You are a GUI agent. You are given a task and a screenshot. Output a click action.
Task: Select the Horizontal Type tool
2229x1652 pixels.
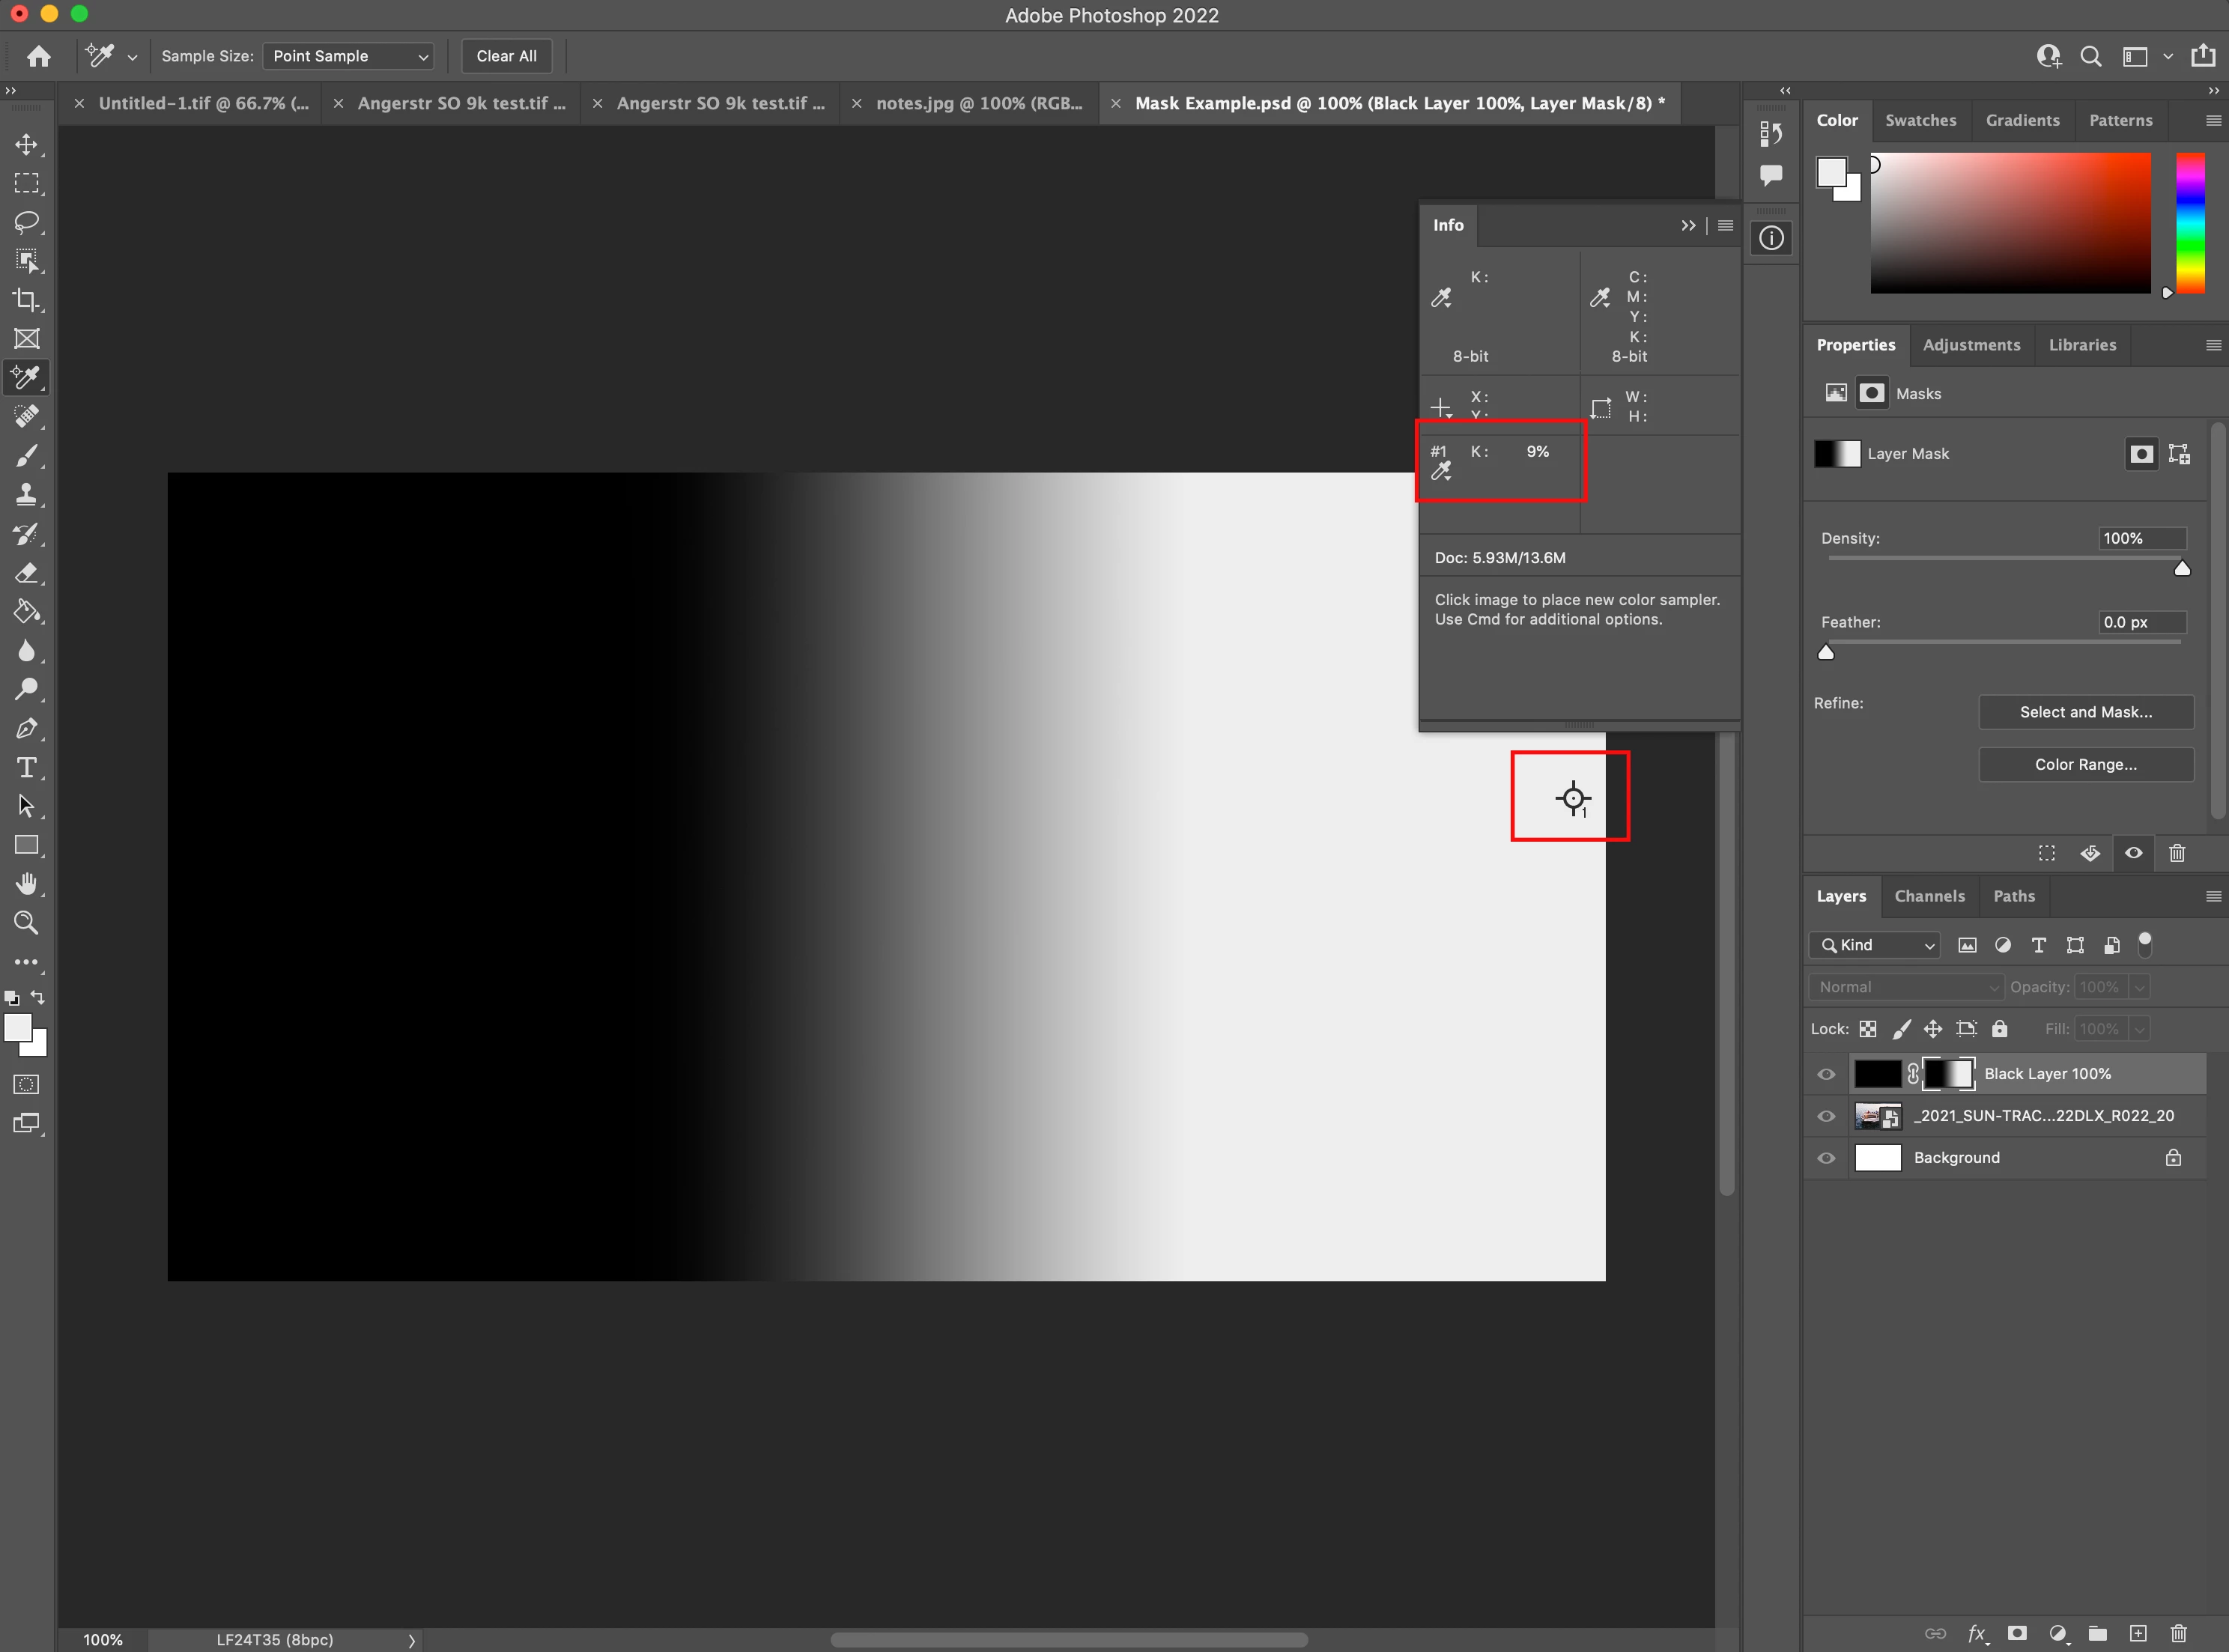27,768
